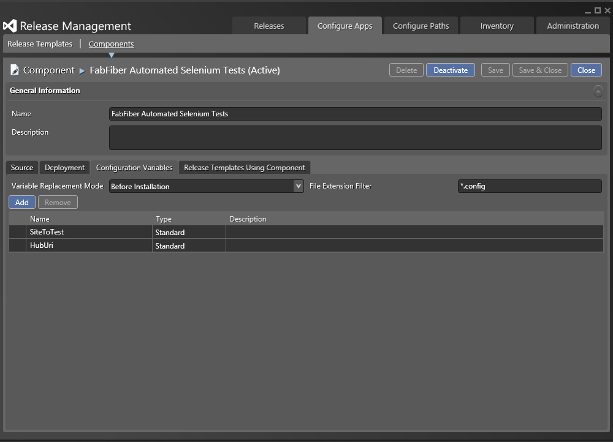This screenshot has height=442, width=613.
Task: Close the Release Management window
Action: click(x=607, y=10)
